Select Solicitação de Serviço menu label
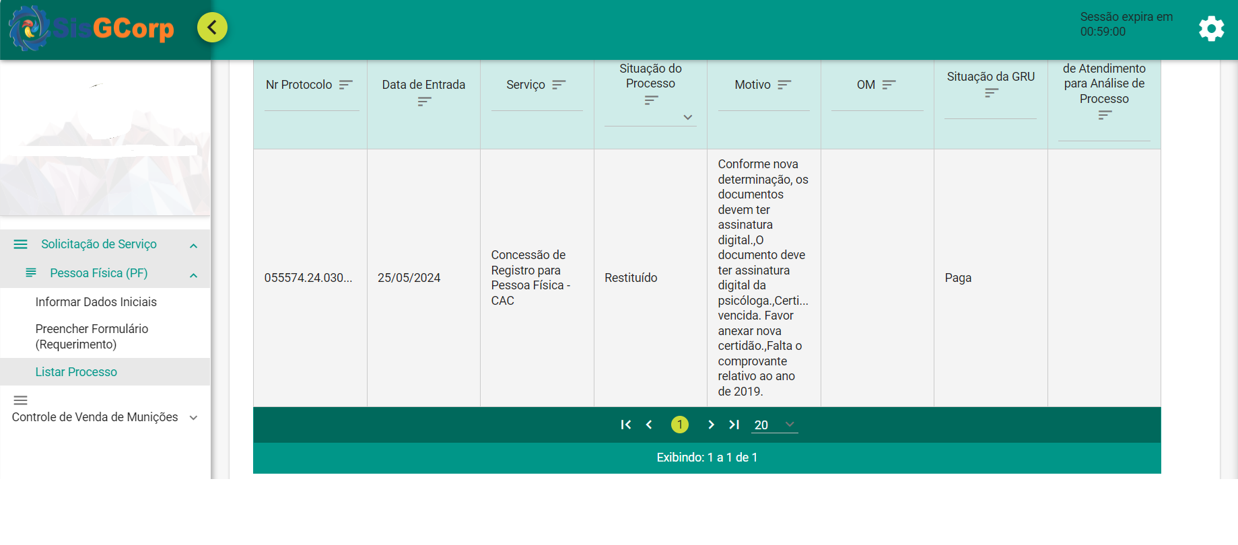Screen dimensions: 1238x545 [99, 244]
